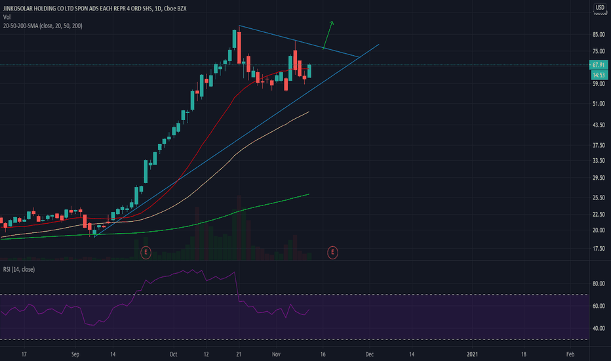This screenshot has width=611, height=361.
Task: Click the tall green candle at the October peak
Action: coord(235,39)
